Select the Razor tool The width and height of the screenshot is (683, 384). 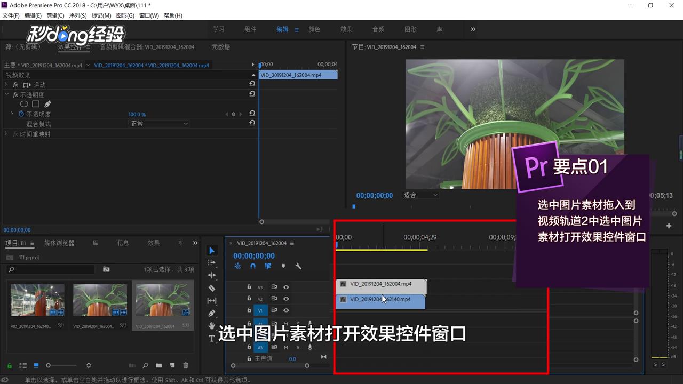(x=212, y=288)
